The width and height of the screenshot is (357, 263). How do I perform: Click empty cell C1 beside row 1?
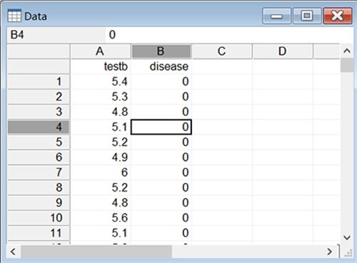pos(222,81)
